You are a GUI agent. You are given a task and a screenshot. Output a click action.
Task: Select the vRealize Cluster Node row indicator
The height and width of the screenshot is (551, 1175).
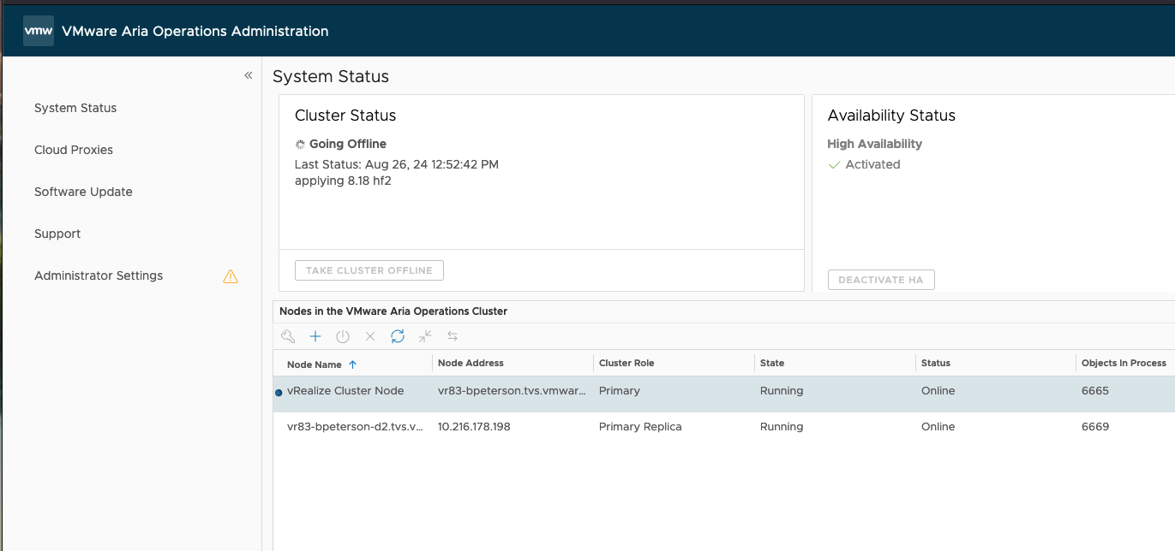click(x=277, y=391)
